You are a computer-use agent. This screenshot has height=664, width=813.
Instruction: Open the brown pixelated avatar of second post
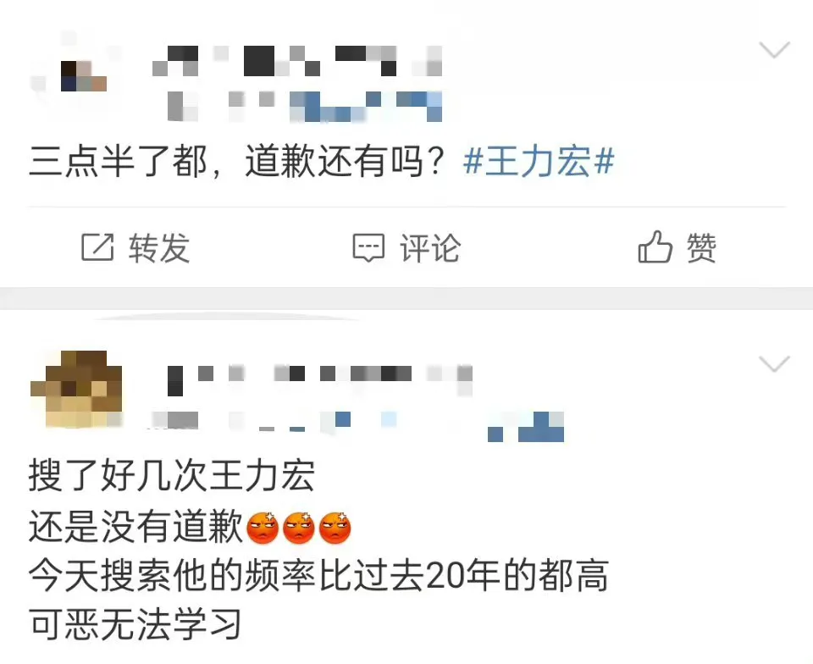point(77,390)
